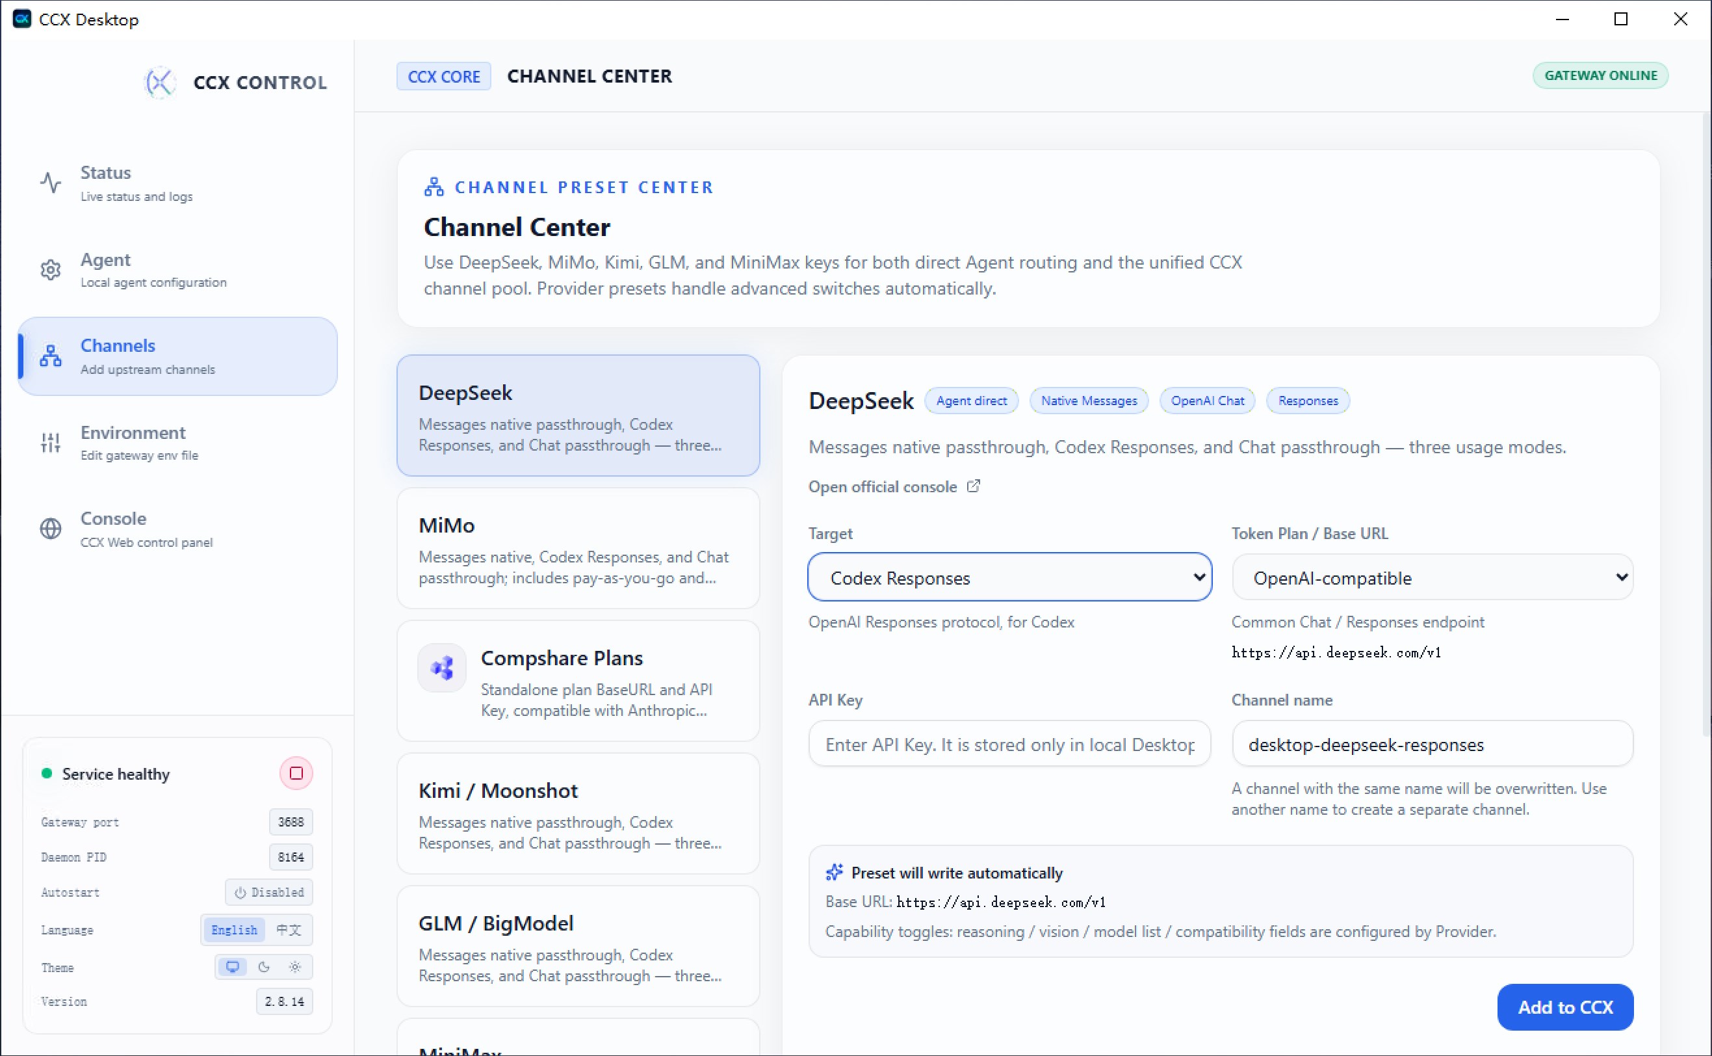The height and width of the screenshot is (1056, 1712).
Task: Select 中文 language option
Action: 288,931
